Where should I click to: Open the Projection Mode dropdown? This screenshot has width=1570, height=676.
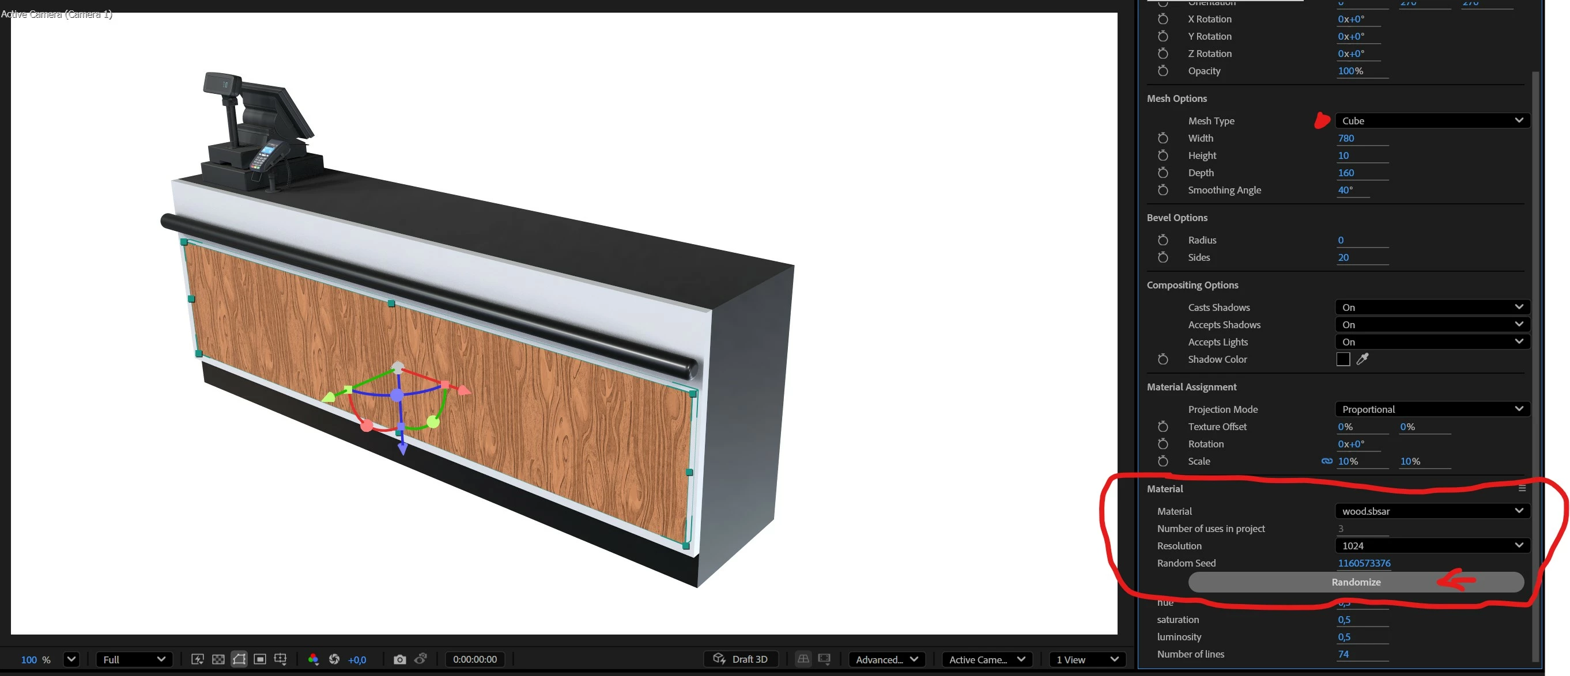(1432, 409)
